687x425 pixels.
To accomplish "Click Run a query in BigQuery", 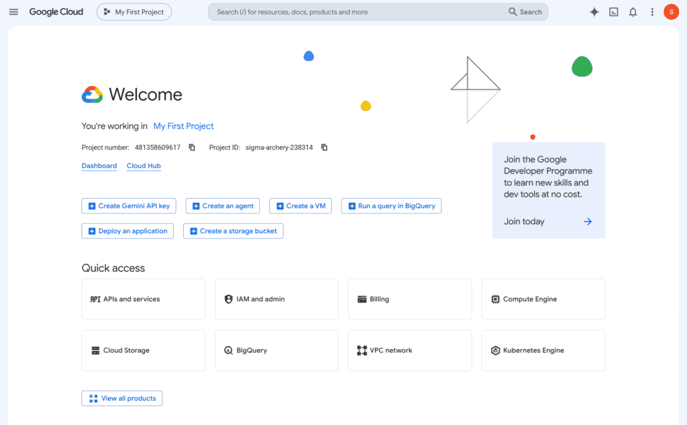I will point(391,205).
